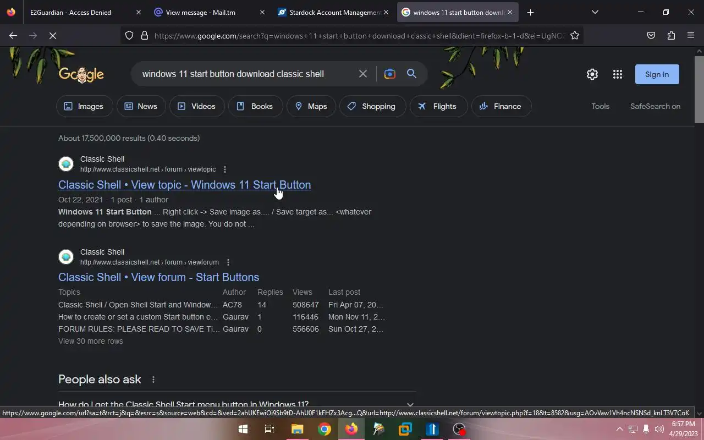Open Task View in the taskbar
This screenshot has width=704, height=440.
coord(269,429)
